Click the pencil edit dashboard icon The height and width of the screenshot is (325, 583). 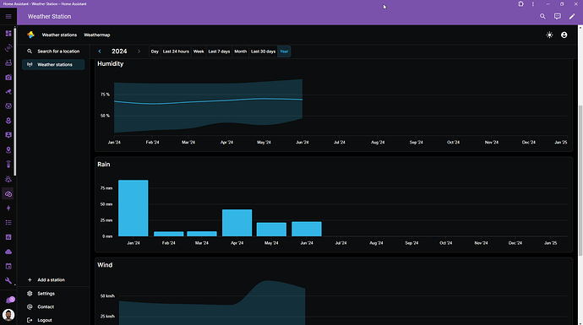click(572, 16)
